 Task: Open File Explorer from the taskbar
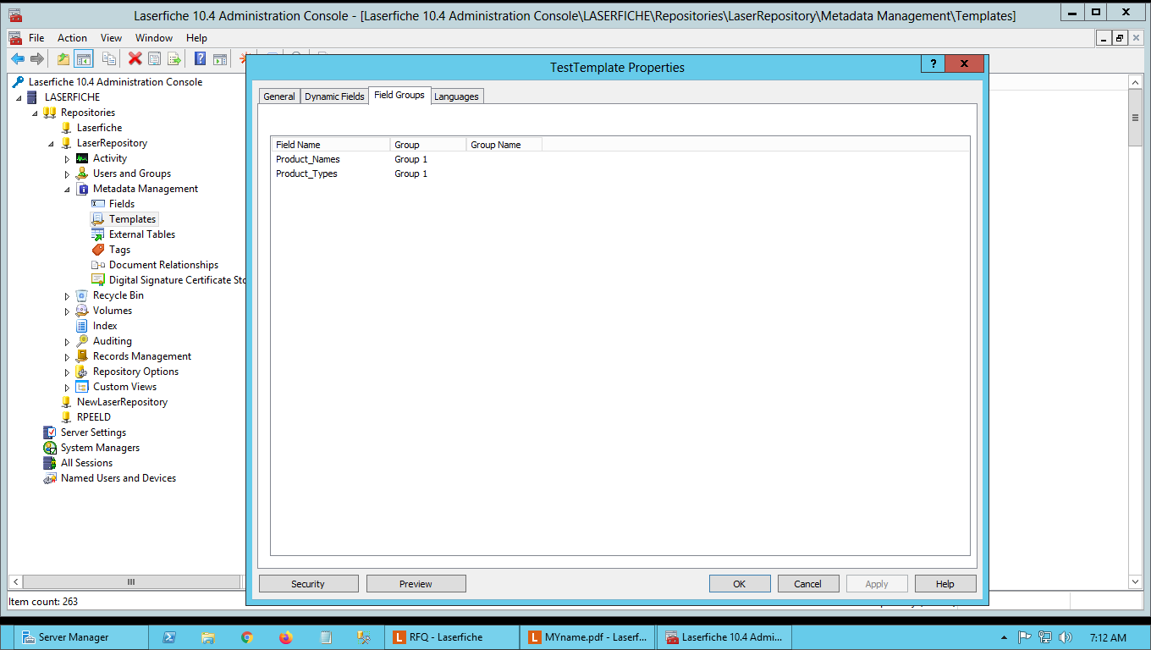(x=207, y=637)
